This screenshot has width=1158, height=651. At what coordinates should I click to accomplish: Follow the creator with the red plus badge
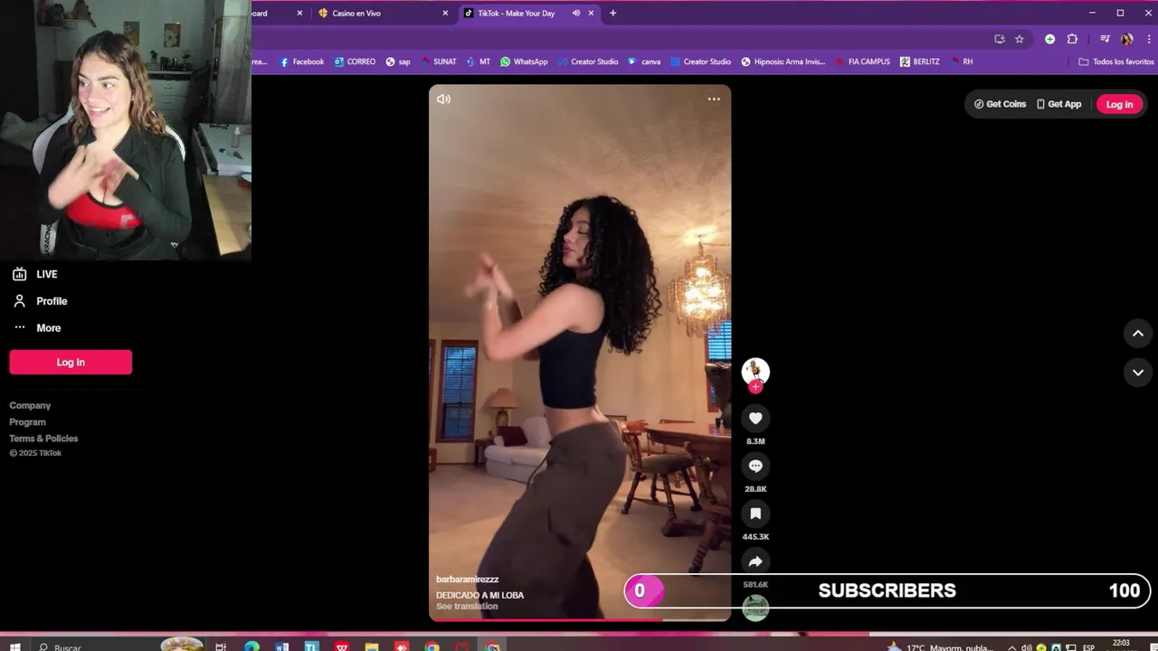coord(755,387)
